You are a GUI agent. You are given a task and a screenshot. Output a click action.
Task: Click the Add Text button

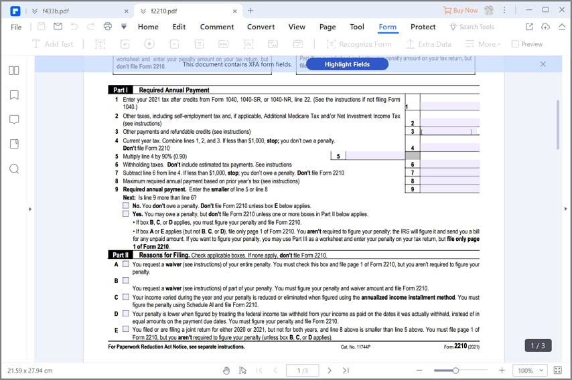52,44
